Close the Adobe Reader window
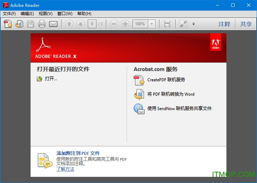Image resolution: width=257 pixels, height=183 pixels. 249,5
